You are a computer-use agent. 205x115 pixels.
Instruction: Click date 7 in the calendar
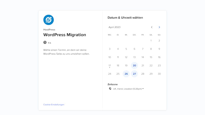point(143,49)
